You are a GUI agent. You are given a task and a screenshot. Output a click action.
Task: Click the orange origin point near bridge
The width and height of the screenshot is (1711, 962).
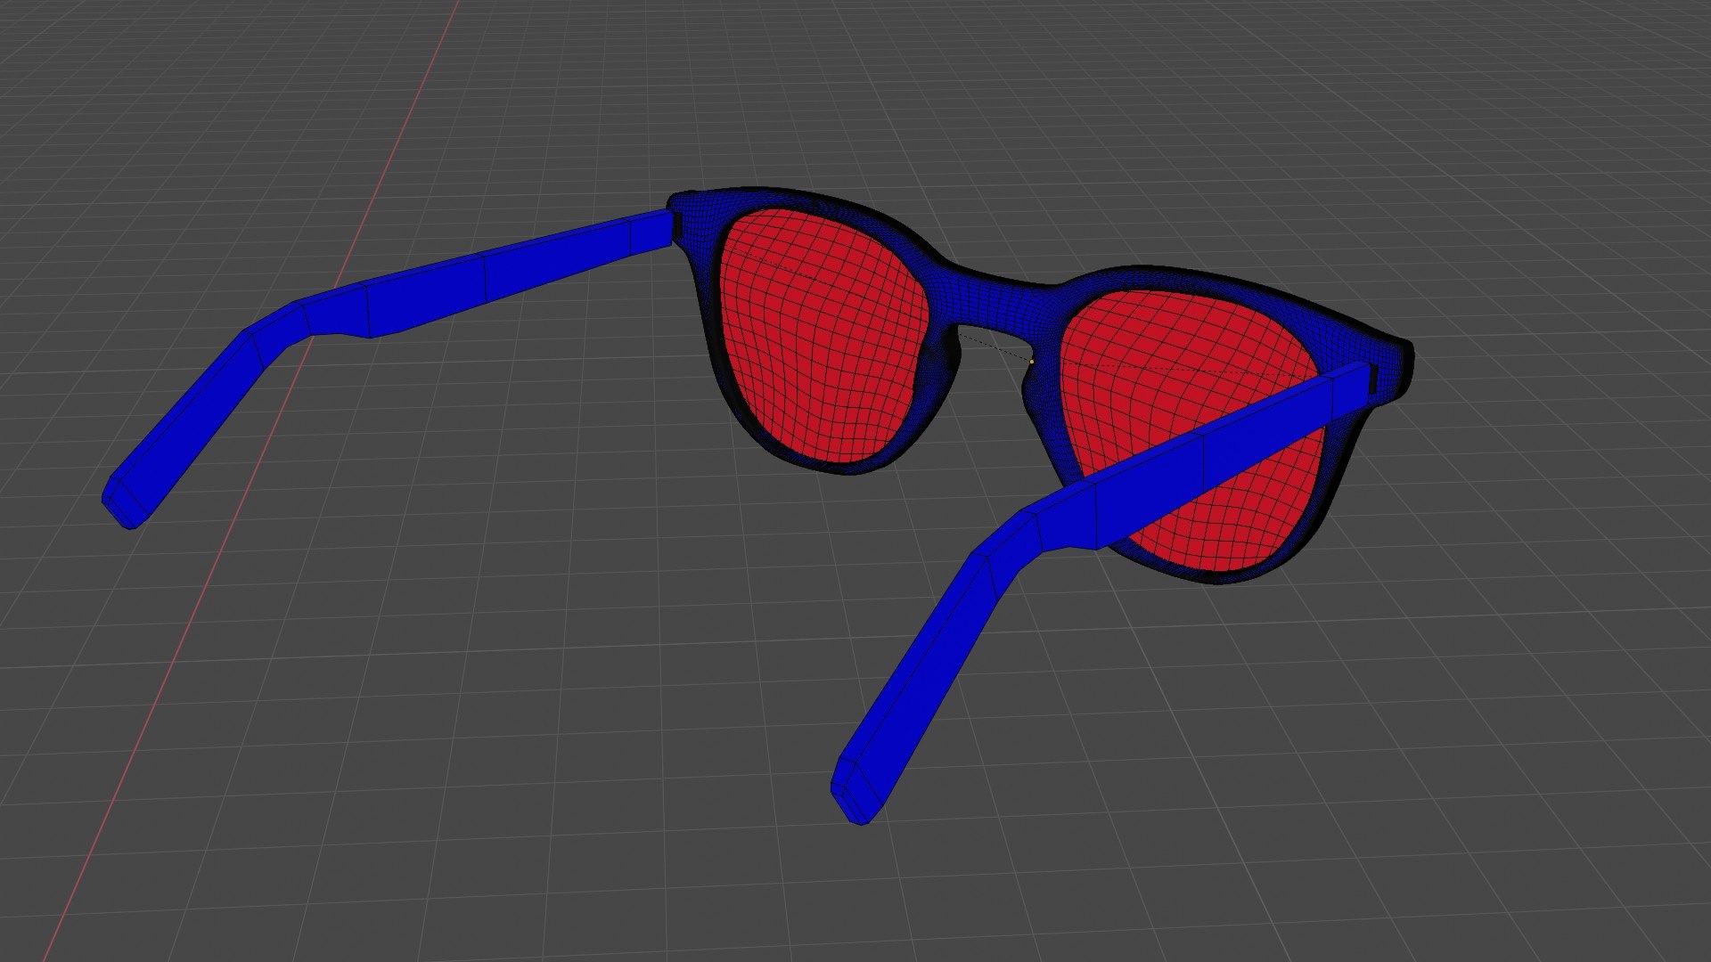coord(1032,363)
